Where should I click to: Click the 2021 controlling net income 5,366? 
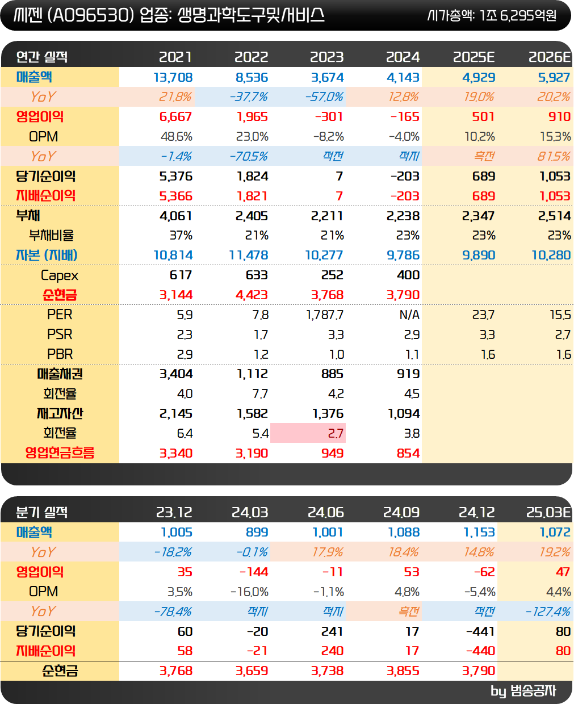point(176,196)
